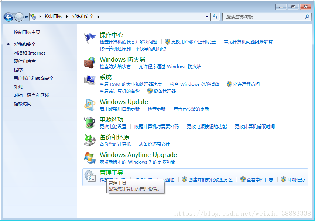315x221 pixels.
Task: Click 检查防火墙状态 link
Action: click(115, 67)
